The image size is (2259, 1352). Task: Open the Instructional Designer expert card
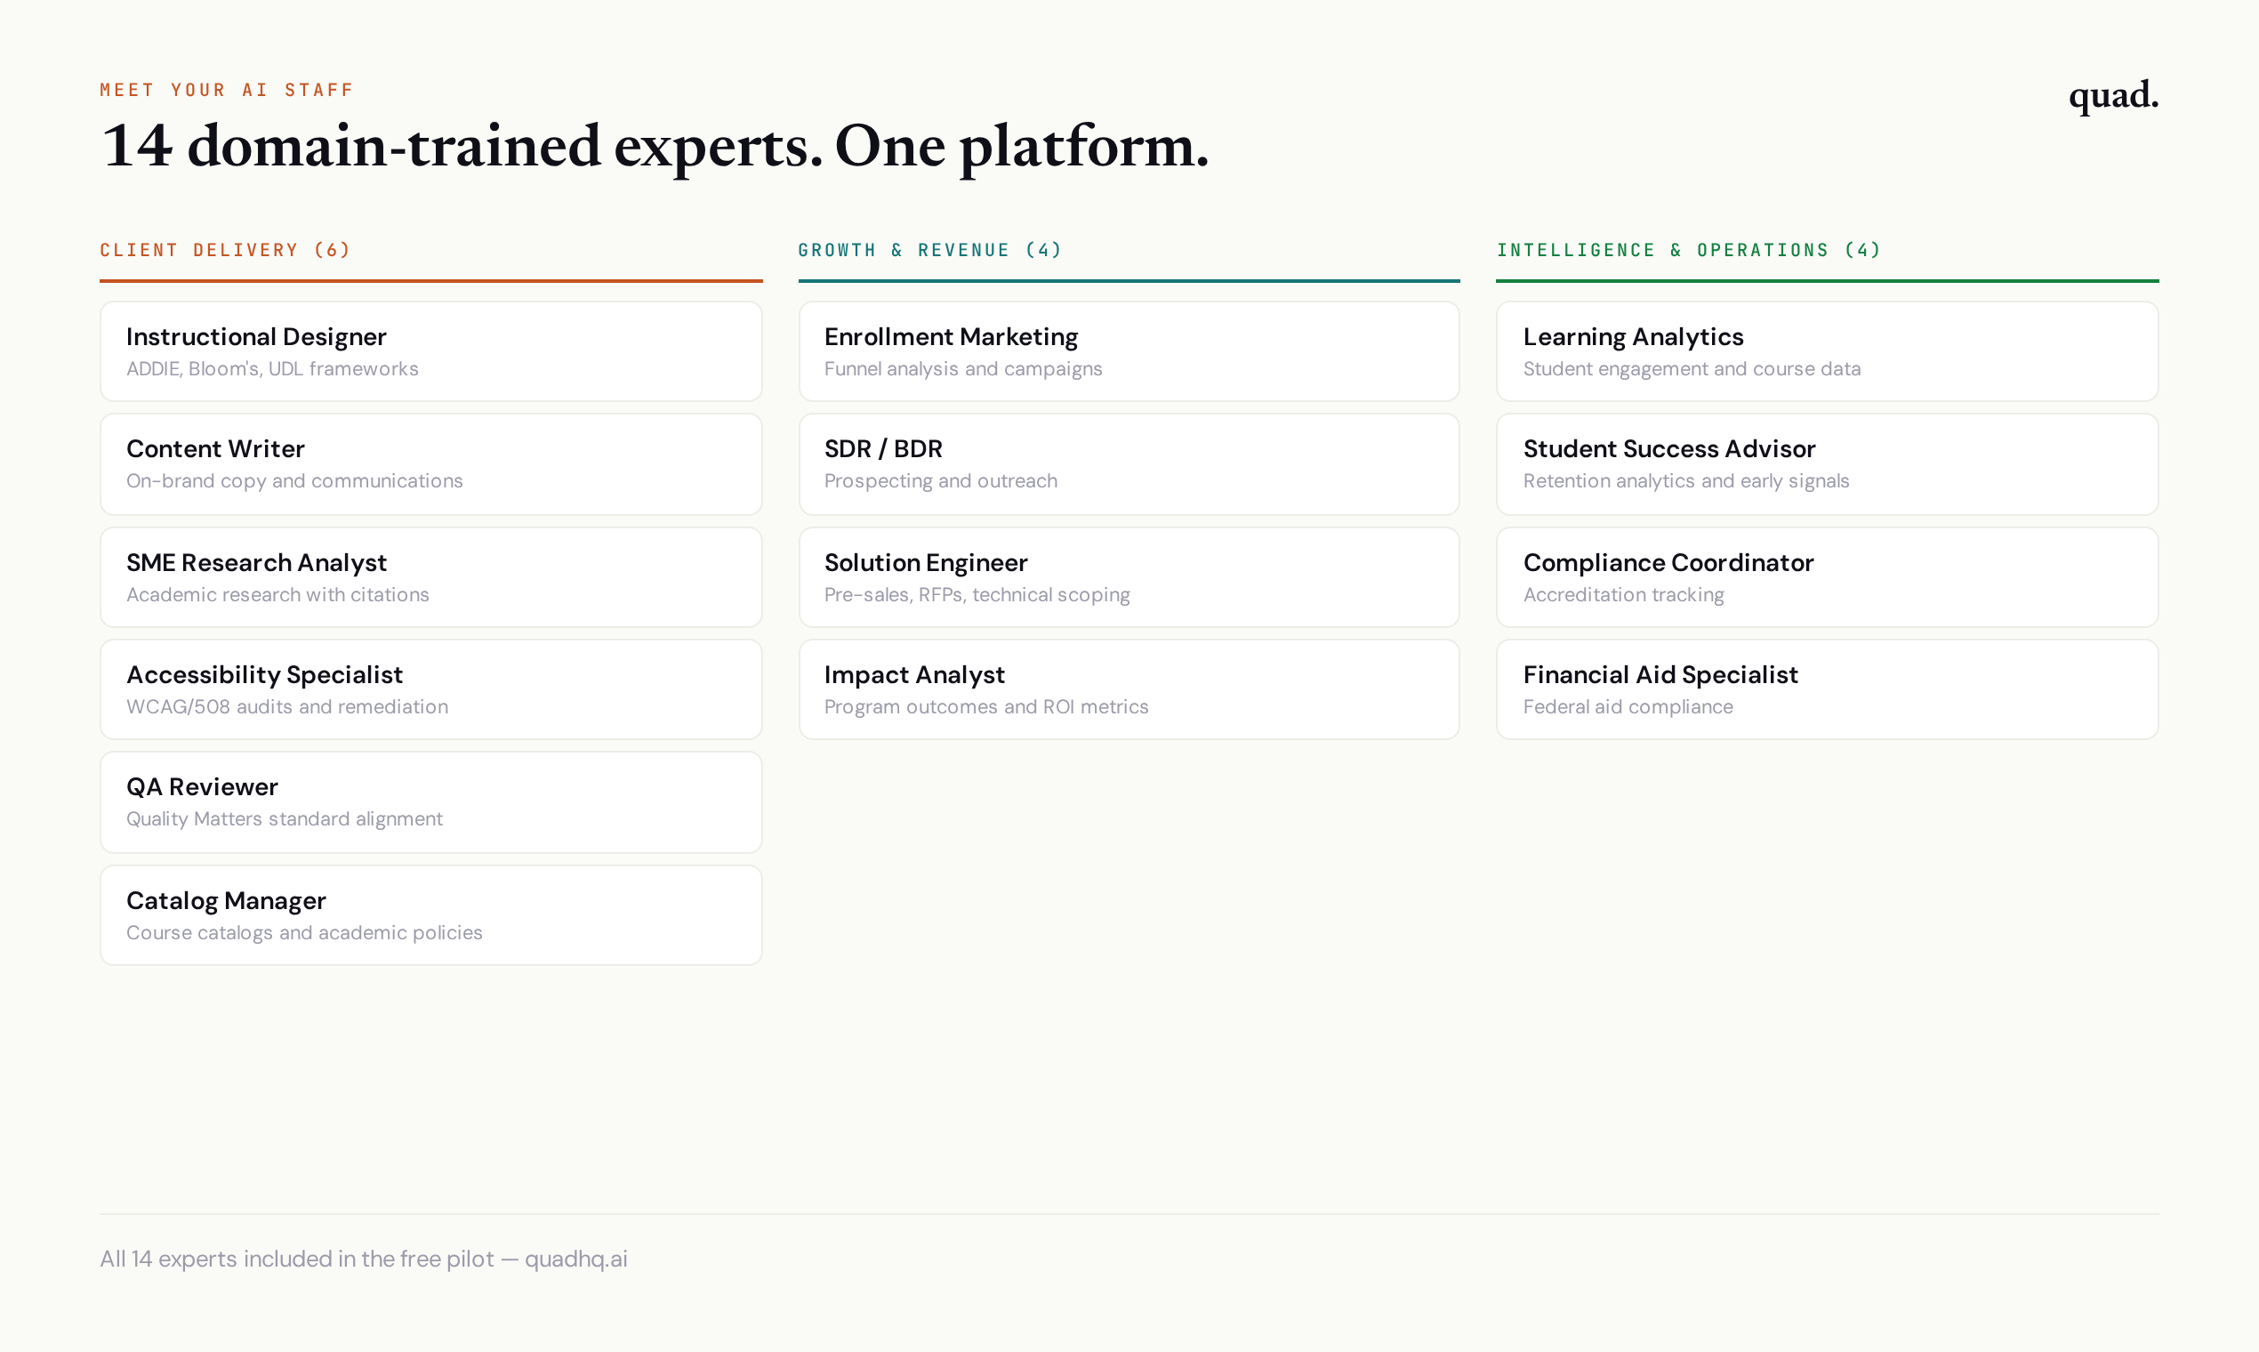(430, 350)
